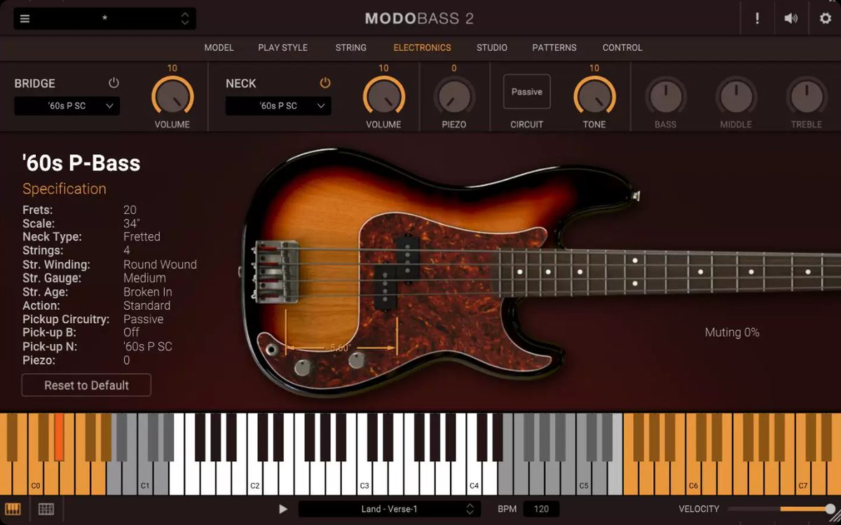Click the VELOCITY slider handle
Screen dimensions: 841x525
click(x=830, y=509)
